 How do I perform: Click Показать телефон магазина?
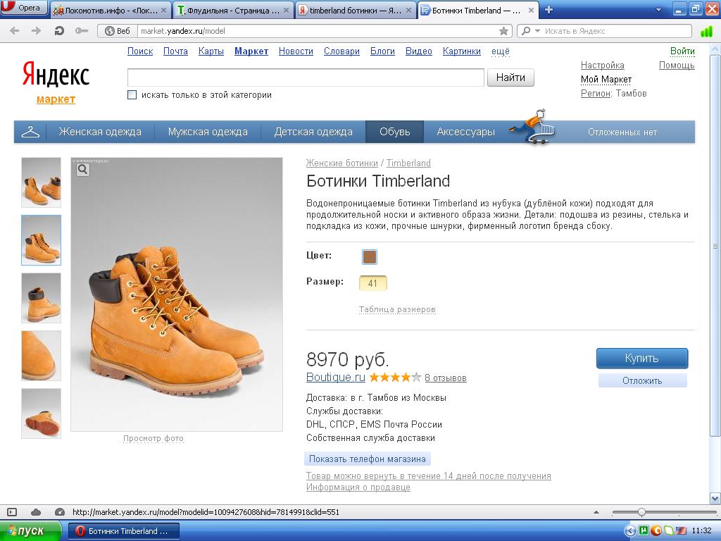[x=368, y=459]
